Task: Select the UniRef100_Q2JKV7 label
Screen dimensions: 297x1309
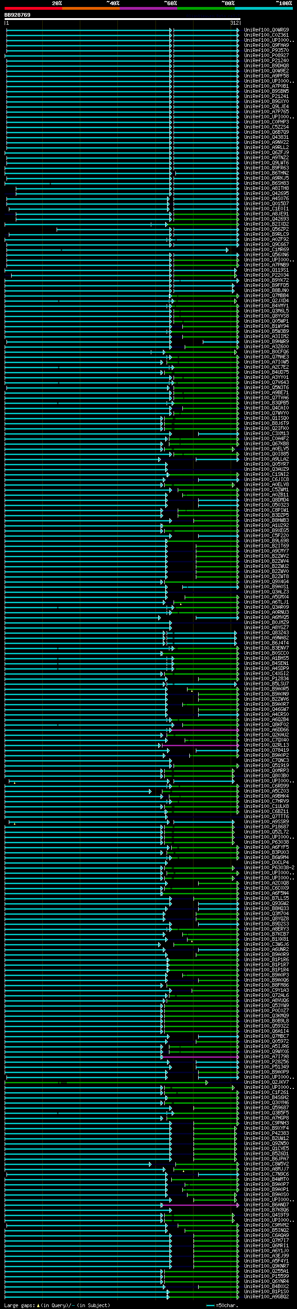Action: (266, 1082)
